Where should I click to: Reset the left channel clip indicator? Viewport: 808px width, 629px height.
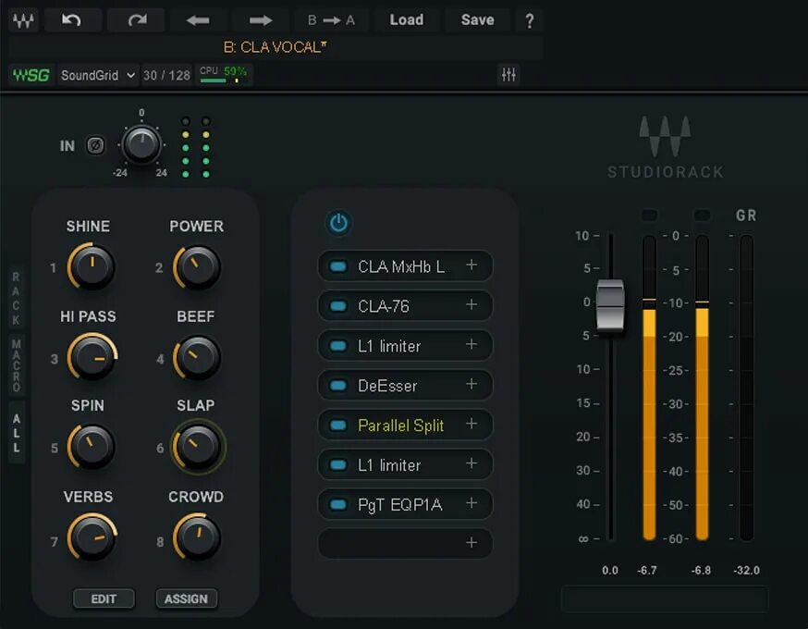649,215
